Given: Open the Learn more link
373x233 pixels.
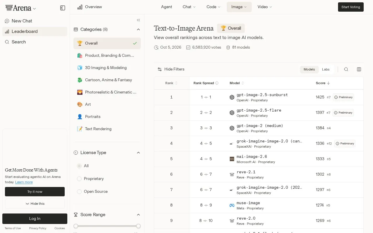Looking at the screenshot, I should point(24,182).
